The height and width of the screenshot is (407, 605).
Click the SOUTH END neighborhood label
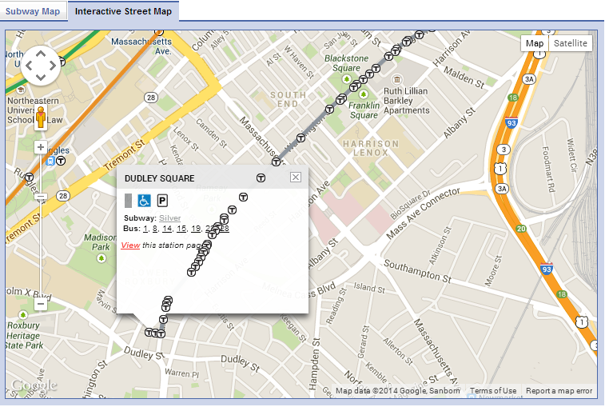[288, 99]
